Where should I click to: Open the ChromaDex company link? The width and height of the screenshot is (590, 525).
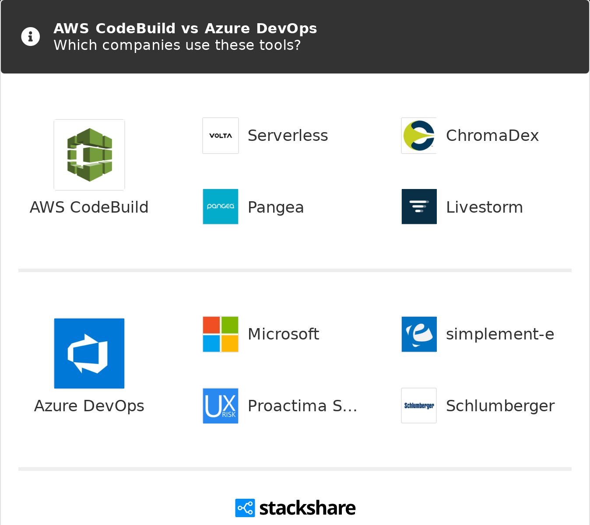click(492, 136)
